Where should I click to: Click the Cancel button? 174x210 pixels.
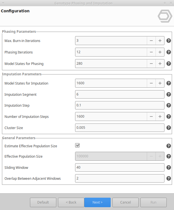click(x=126, y=202)
